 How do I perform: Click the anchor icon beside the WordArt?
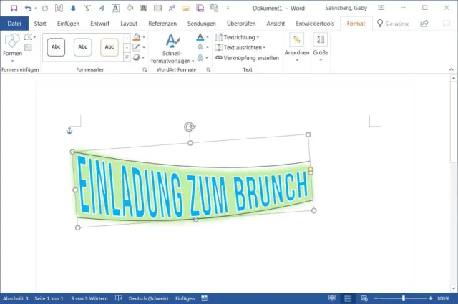(69, 131)
